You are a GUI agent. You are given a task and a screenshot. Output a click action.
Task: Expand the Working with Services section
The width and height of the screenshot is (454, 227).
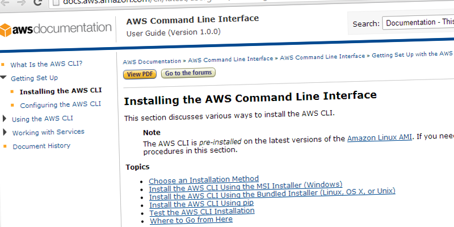click(x=5, y=132)
